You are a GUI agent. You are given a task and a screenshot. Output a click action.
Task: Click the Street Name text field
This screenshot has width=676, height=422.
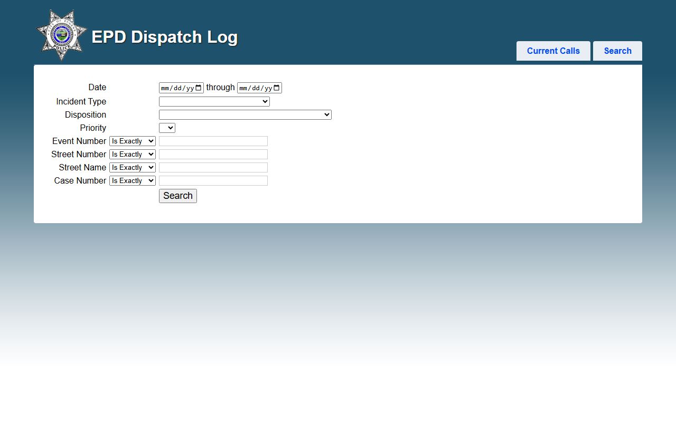(213, 167)
